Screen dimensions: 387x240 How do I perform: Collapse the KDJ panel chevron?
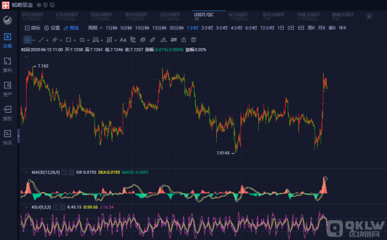[27, 207]
